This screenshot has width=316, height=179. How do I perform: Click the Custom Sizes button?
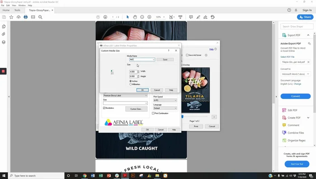point(136,109)
